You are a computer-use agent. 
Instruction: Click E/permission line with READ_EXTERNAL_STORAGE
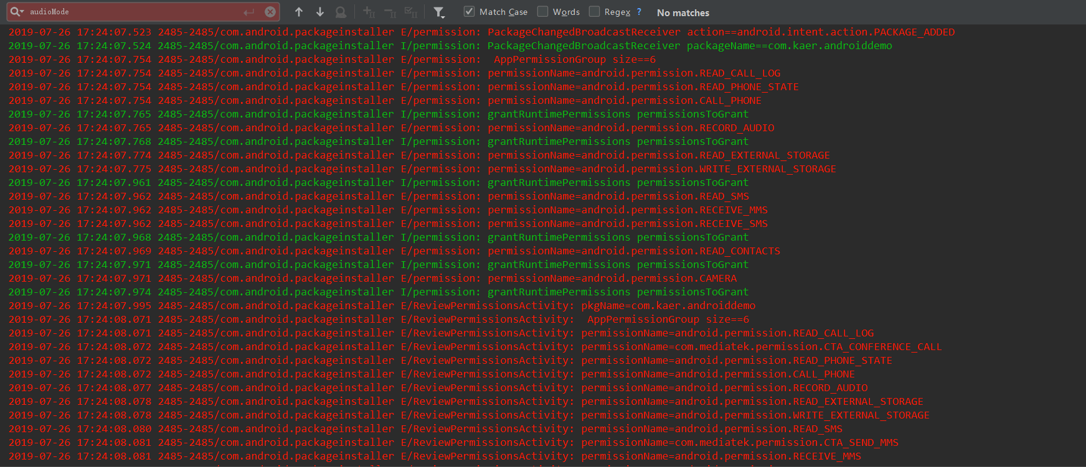419,155
